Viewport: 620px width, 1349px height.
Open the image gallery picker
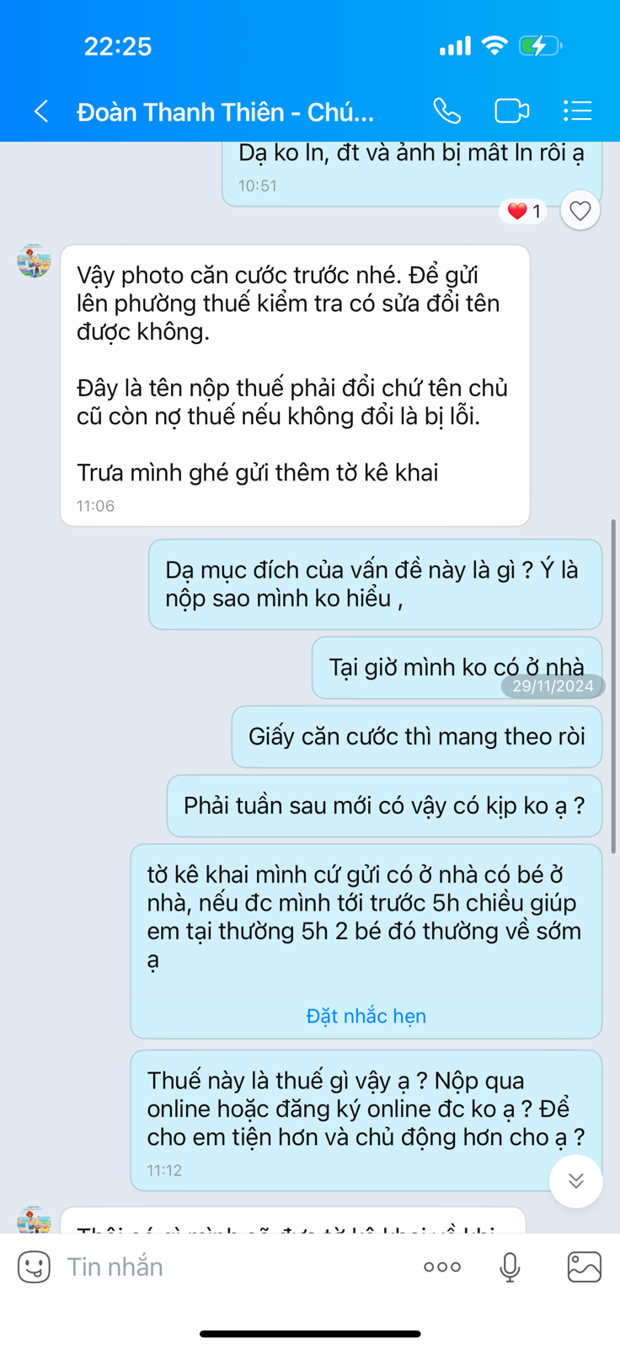(584, 1266)
